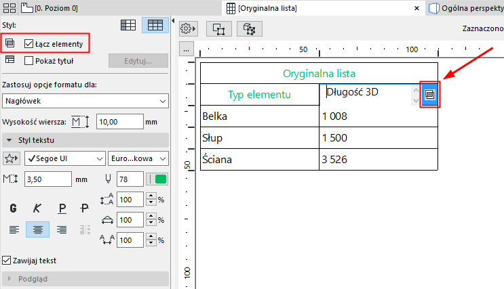Image resolution: width=504 pixels, height=289 pixels.
Task: Select the 1 500 value cell
Action: 379,138
